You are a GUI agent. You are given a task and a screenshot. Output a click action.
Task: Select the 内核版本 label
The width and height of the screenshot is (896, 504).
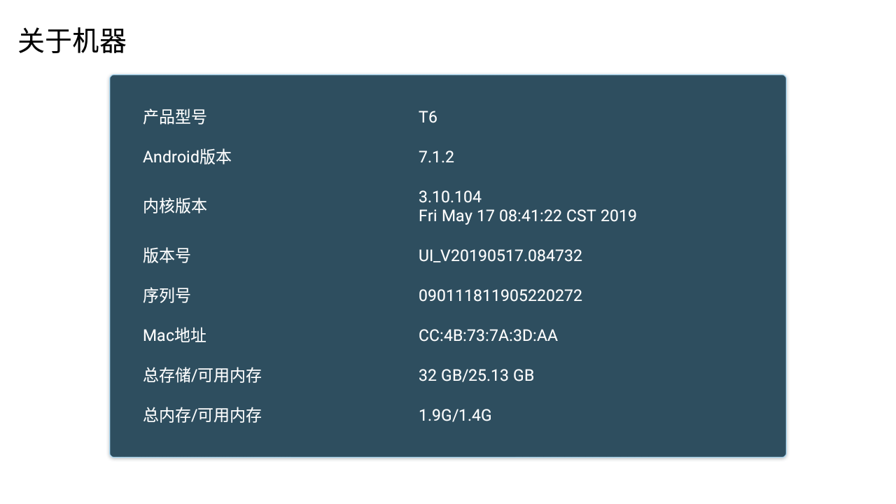(174, 206)
